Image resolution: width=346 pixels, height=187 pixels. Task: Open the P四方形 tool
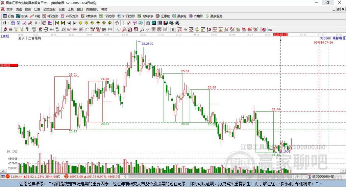point(50,16)
